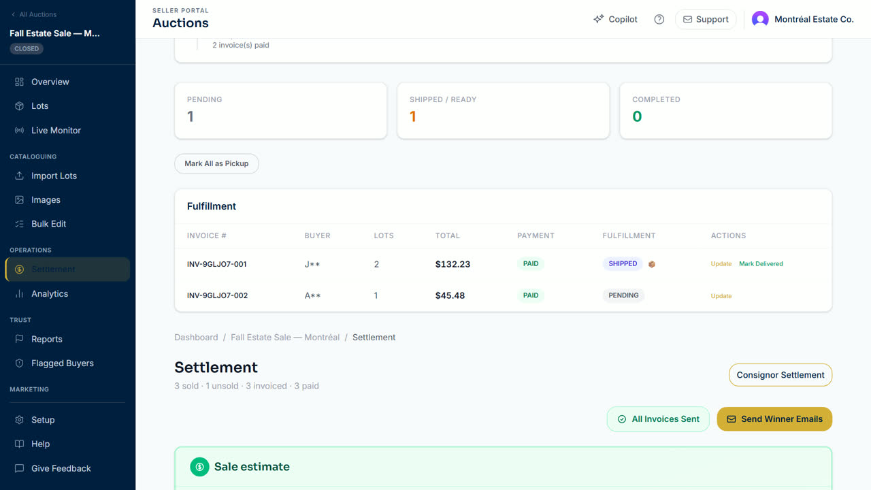871x490 pixels.
Task: Click Update for invoice INV-9GLJO7-002
Action: click(721, 296)
